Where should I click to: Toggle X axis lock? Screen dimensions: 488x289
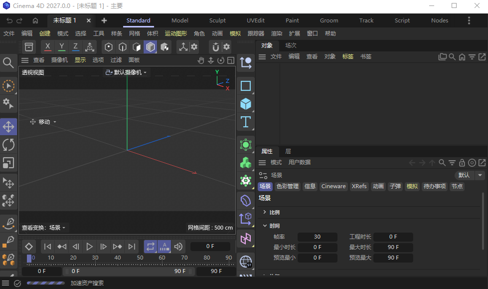tap(48, 47)
